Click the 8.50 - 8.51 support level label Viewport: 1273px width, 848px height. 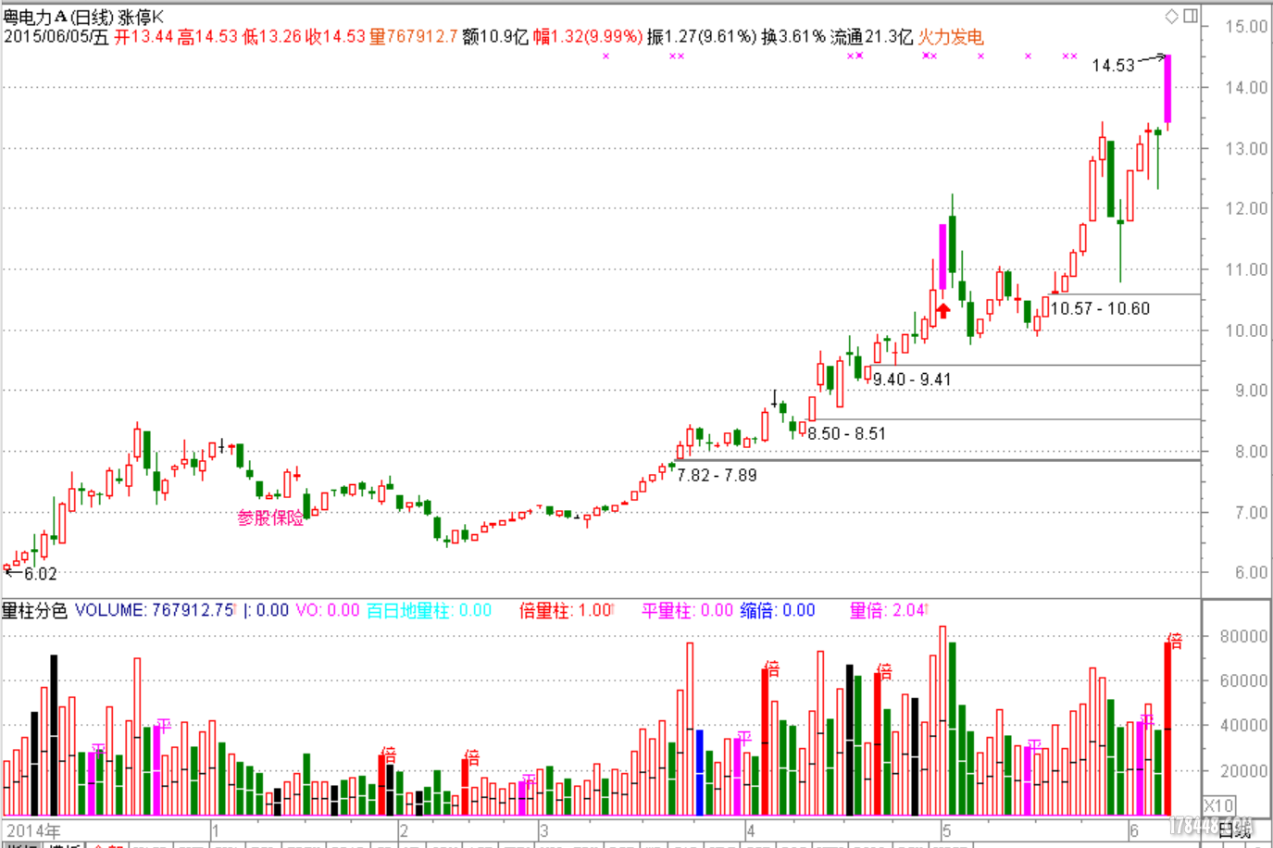[x=846, y=433]
